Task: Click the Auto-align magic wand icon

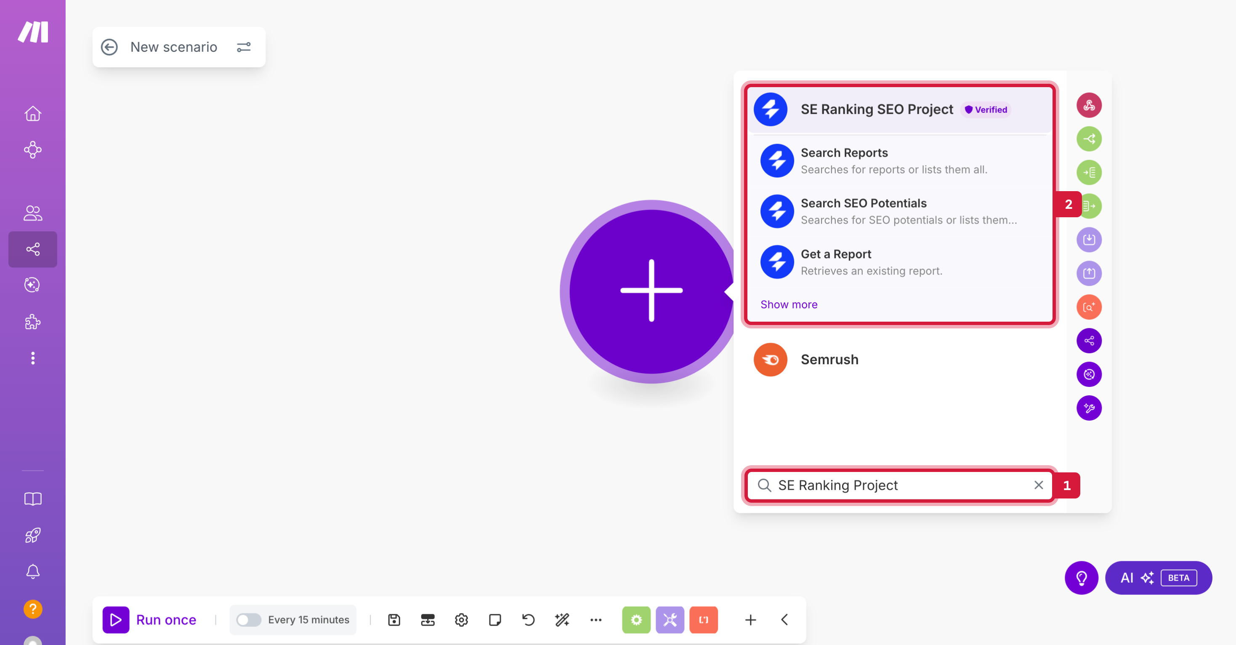Action: (562, 620)
